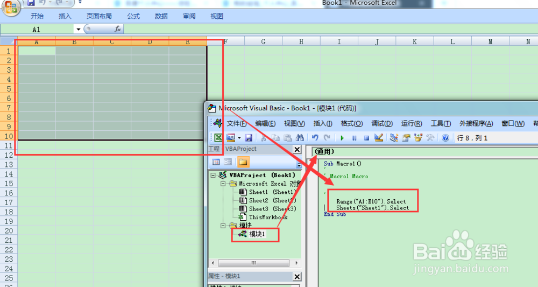The height and width of the screenshot is (287, 538).
Task: Open the 审阅 ribbon tab
Action: pos(189,16)
